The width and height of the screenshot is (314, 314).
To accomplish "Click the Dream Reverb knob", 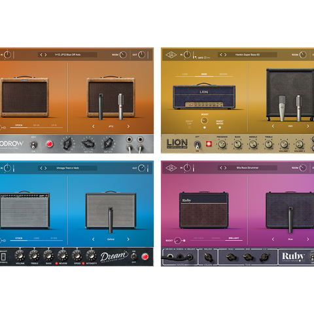I will [63, 256].
